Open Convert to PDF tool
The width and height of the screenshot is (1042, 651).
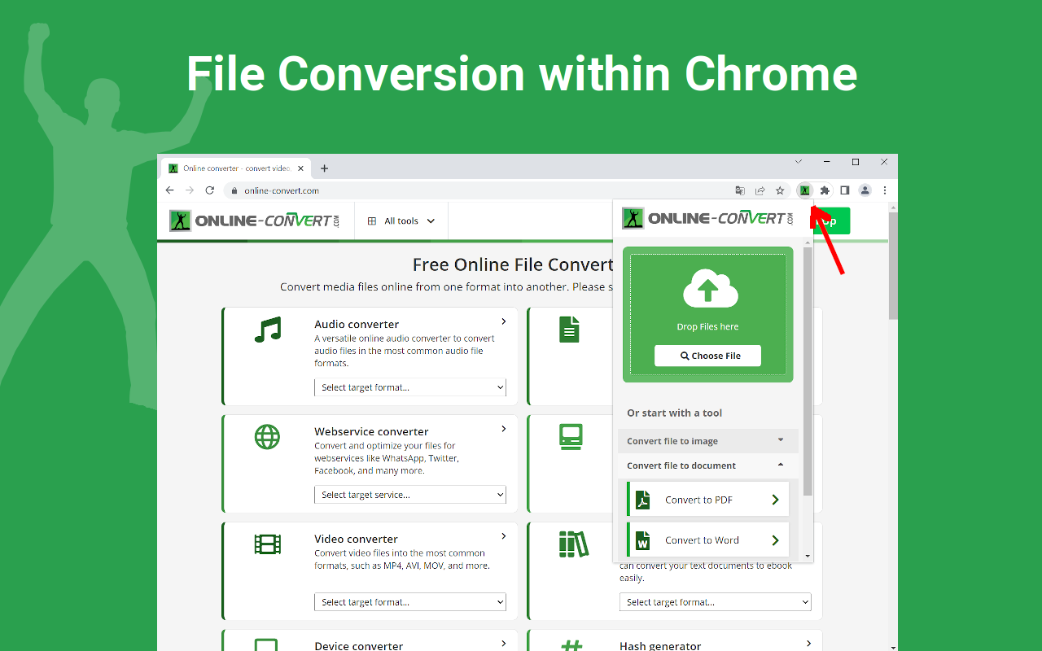coord(707,499)
